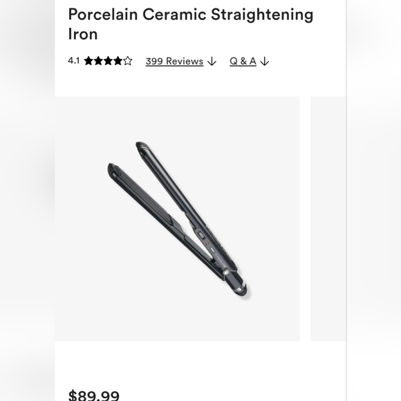This screenshot has width=401, height=401.
Task: Click the Porcelain Ceramic Straightening Iron title
Action: (x=191, y=24)
